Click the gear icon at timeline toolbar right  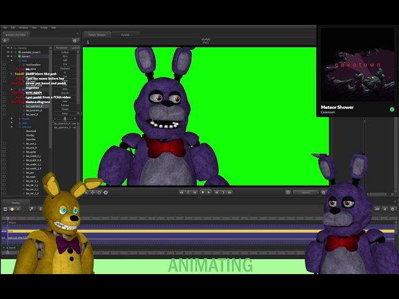click(392, 209)
